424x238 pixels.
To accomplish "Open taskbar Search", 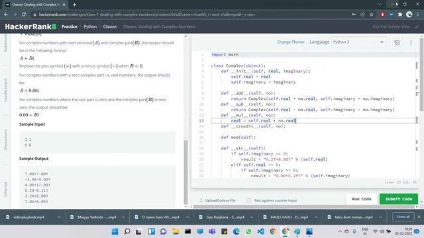I will [x=127, y=231].
